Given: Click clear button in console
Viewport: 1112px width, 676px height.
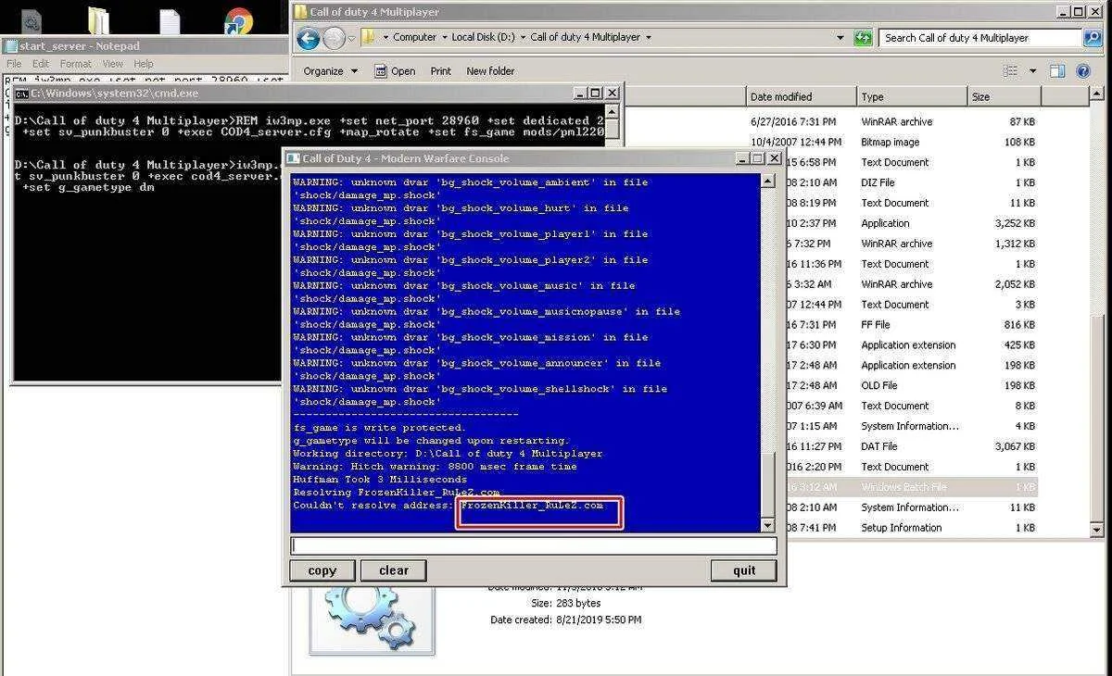Looking at the screenshot, I should point(394,570).
